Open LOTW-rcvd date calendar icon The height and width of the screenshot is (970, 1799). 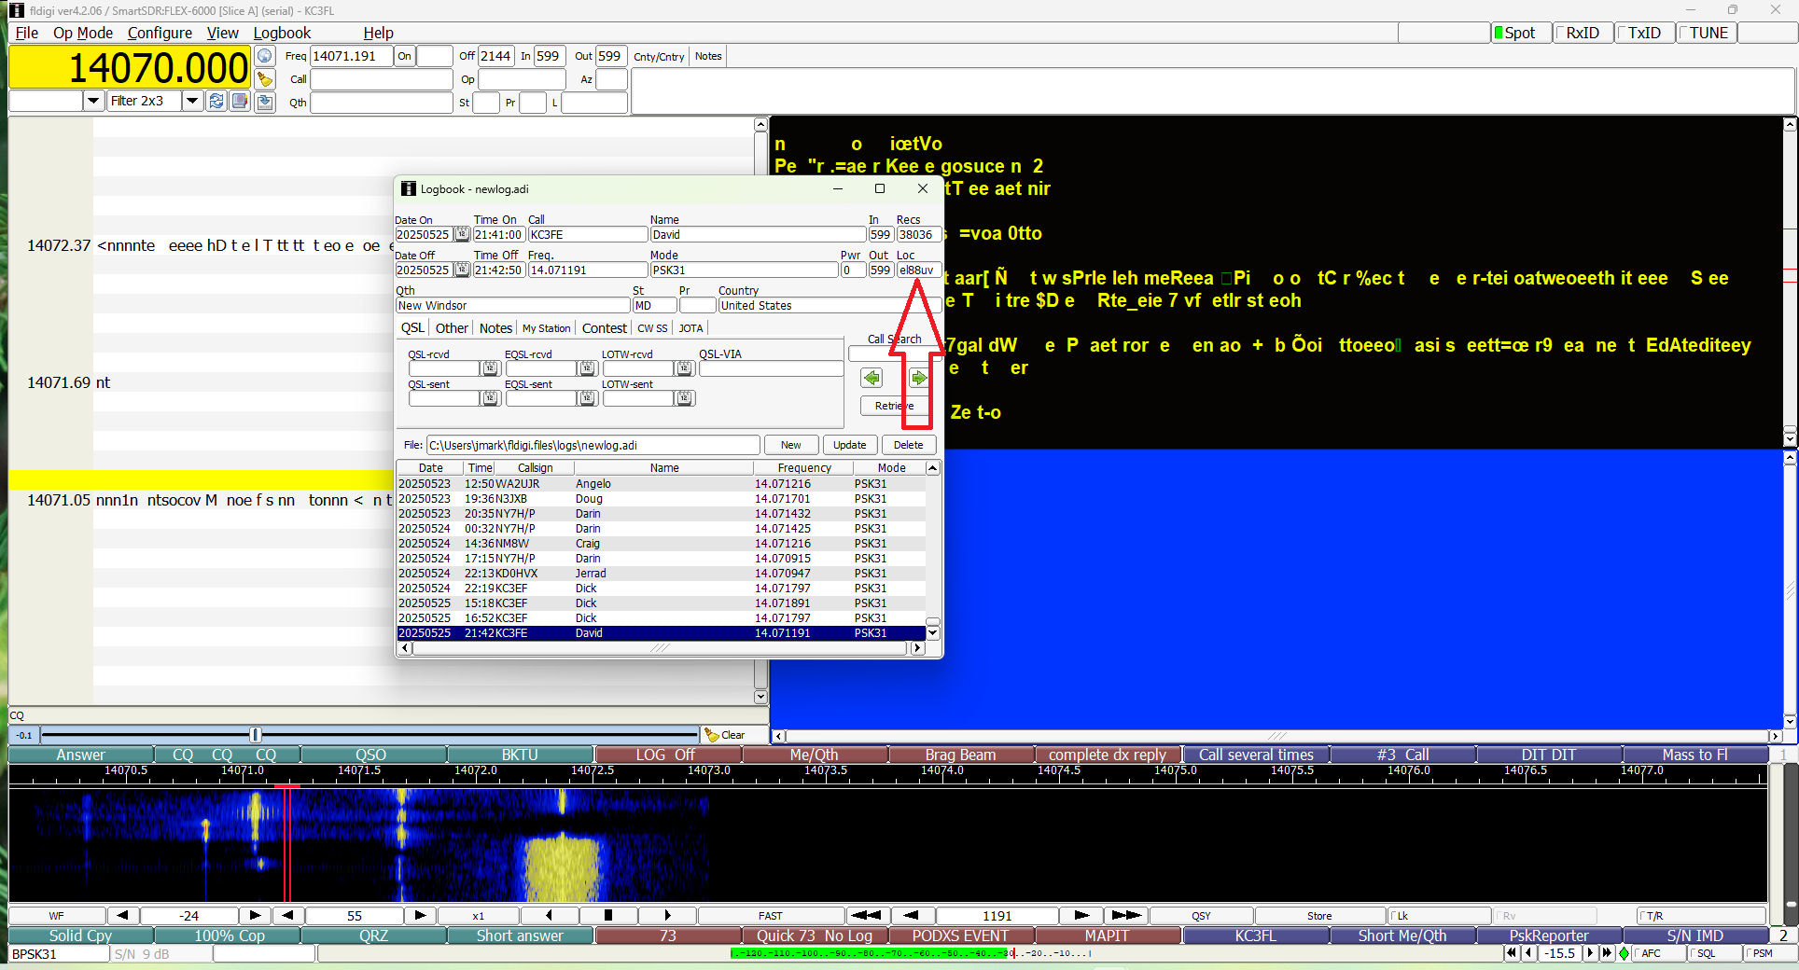(x=684, y=368)
